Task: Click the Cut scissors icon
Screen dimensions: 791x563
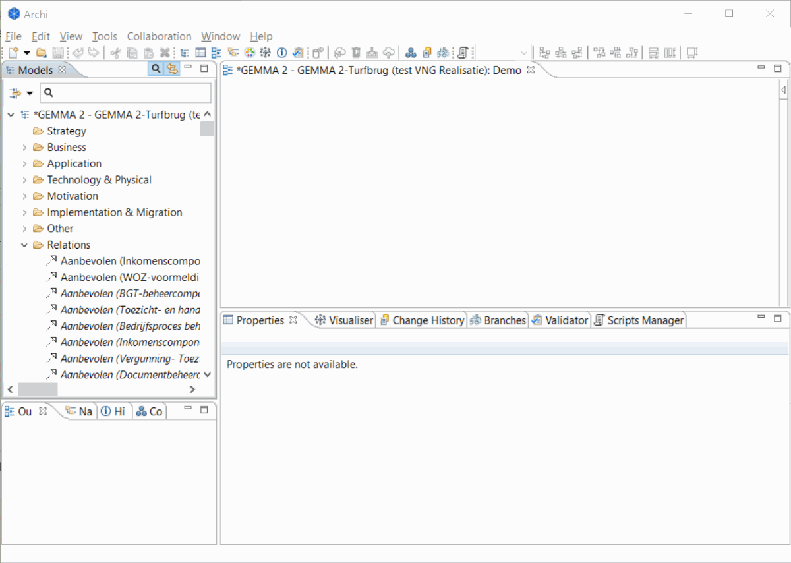Action: 116,53
